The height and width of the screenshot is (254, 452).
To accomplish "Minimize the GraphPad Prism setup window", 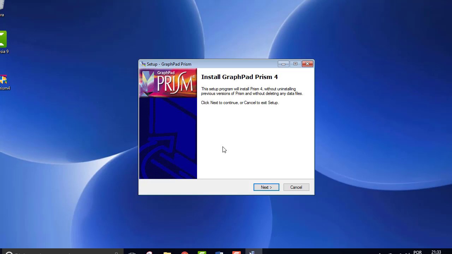I will [283, 64].
